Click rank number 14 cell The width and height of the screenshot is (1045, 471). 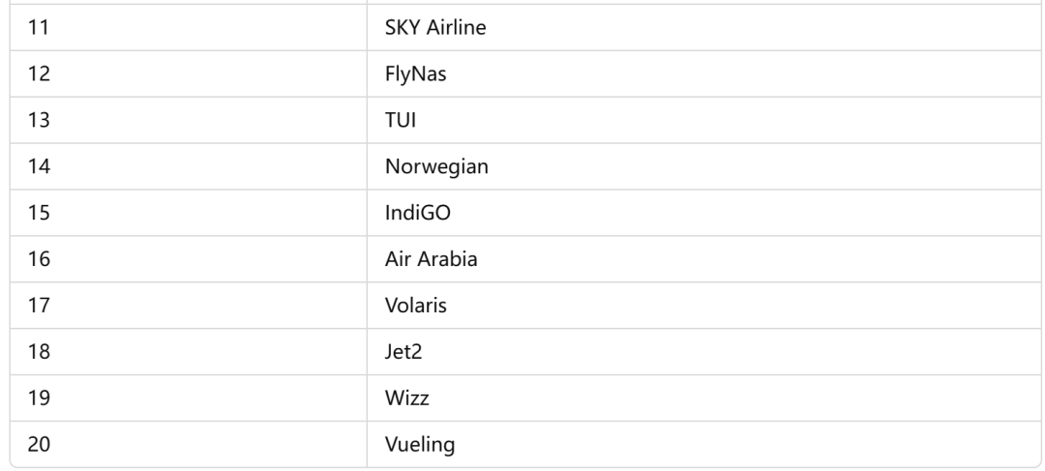pos(189,166)
